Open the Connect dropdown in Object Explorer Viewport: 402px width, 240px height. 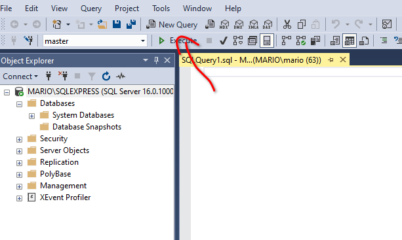point(20,76)
